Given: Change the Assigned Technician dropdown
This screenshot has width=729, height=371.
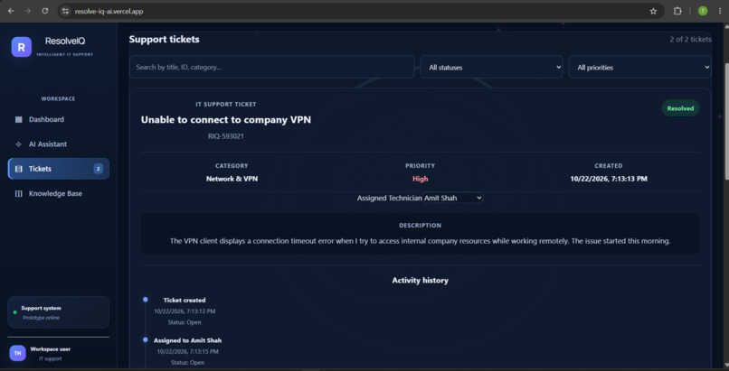Looking at the screenshot, I should point(453,198).
